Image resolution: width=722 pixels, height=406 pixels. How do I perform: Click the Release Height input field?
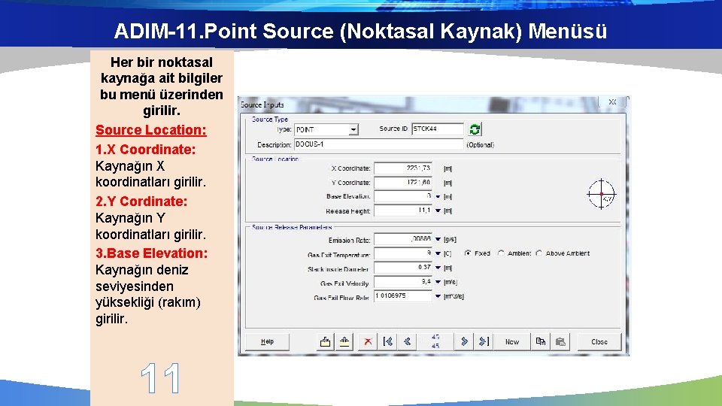click(403, 211)
